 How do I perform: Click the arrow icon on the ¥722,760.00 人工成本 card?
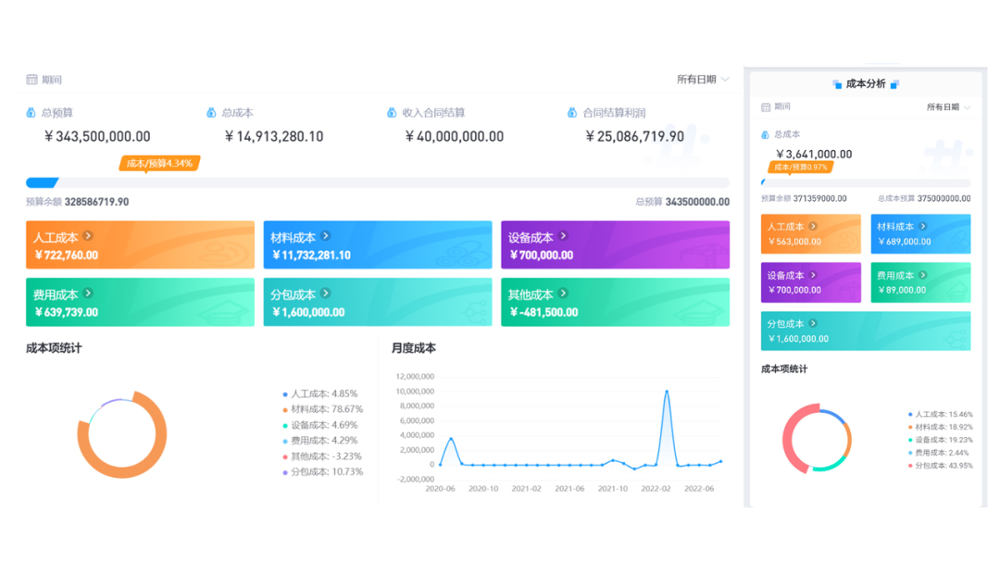[x=89, y=236]
